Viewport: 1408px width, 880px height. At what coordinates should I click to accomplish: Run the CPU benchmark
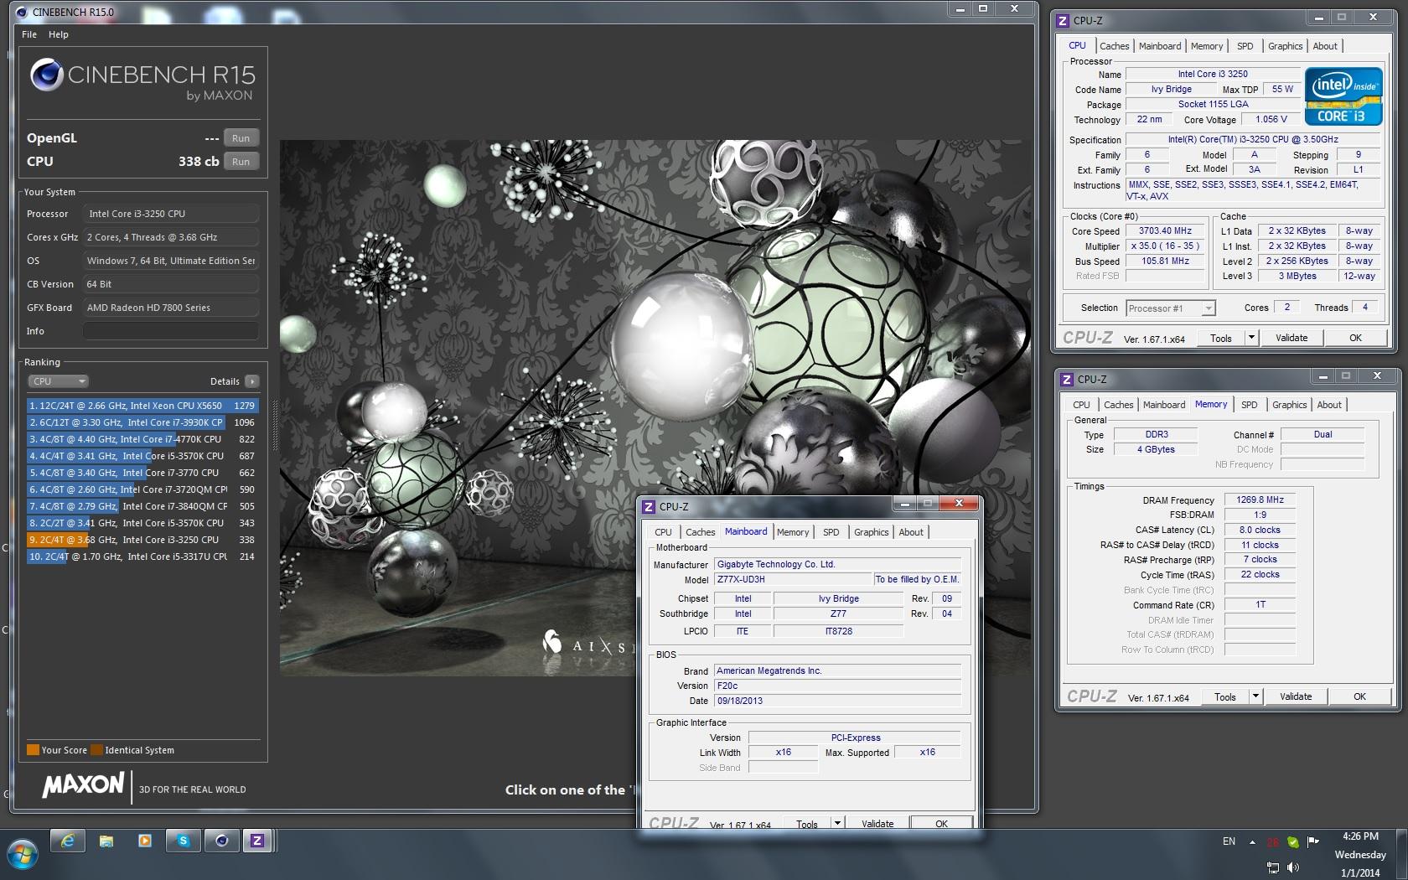[241, 162]
